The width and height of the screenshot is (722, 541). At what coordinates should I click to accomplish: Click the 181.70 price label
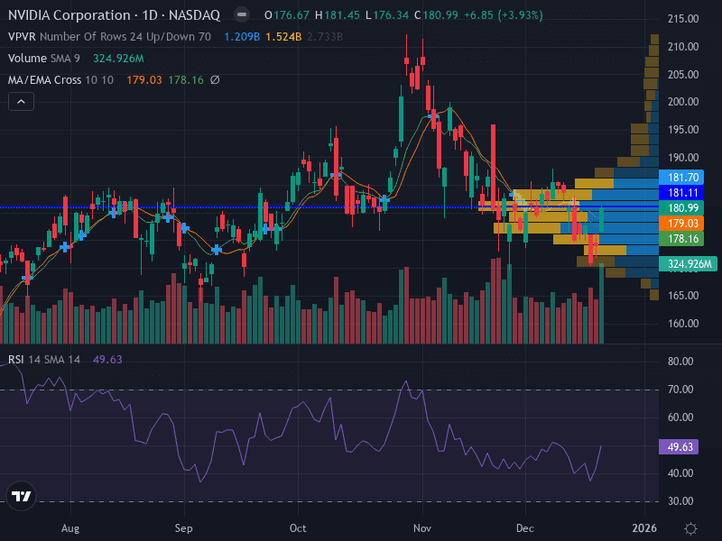(x=681, y=177)
